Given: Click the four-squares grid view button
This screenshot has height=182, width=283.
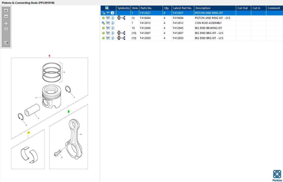Looking at the screenshot, I should coord(6,24).
